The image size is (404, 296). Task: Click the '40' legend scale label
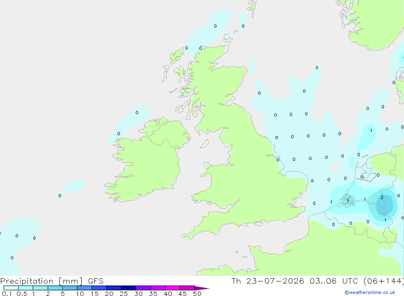168,294
